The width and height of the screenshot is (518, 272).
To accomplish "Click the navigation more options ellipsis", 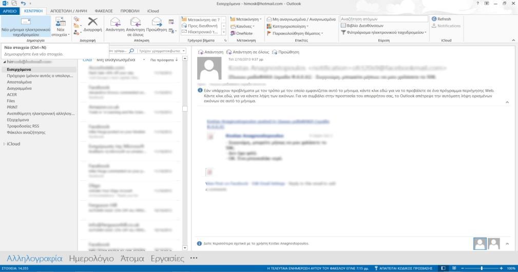I will tap(194, 258).
